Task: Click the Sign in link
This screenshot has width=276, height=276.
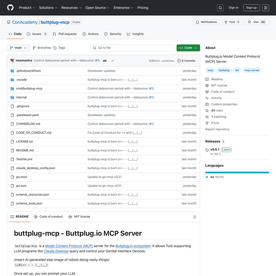Action: [233, 8]
